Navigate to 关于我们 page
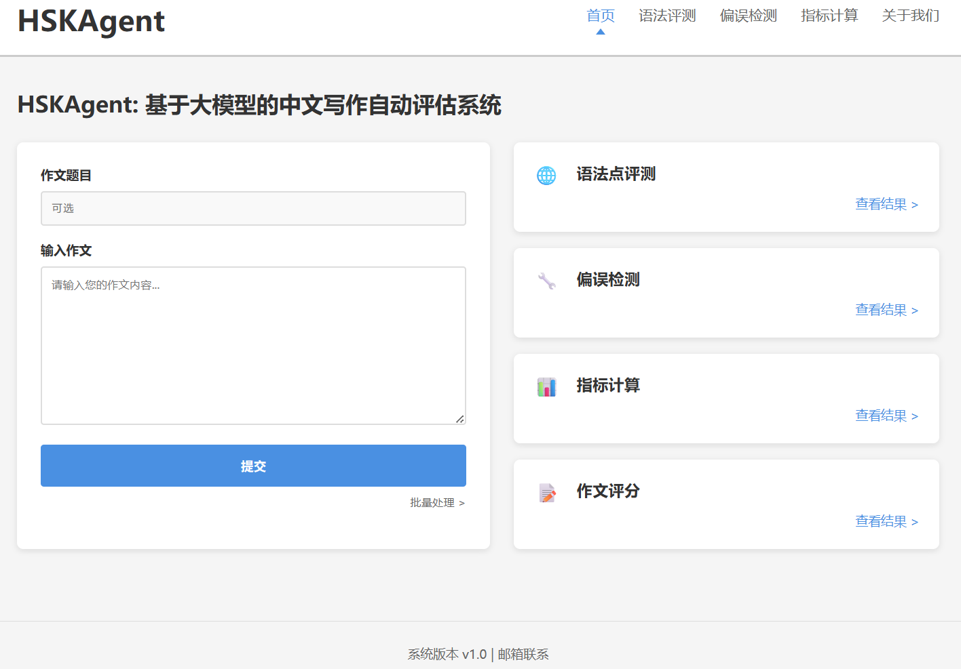961x669 pixels. click(x=910, y=16)
